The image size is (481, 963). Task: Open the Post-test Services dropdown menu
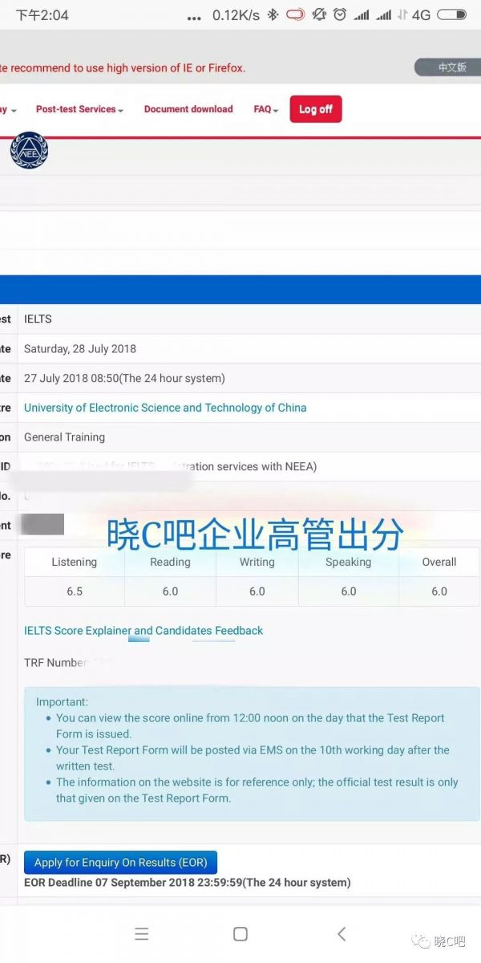(79, 109)
